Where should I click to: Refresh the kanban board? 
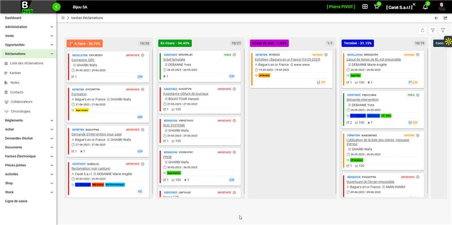[423, 30]
